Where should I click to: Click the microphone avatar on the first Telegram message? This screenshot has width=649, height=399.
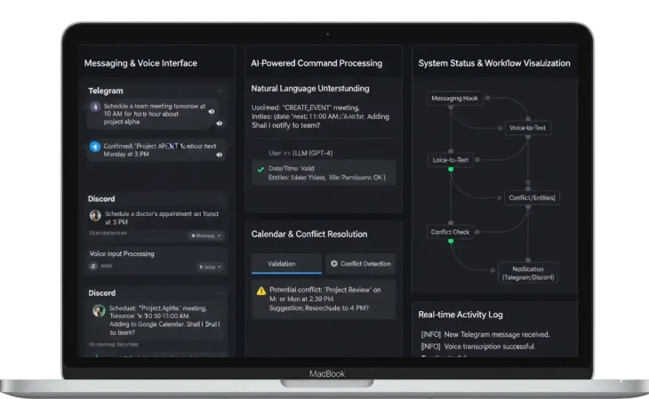click(95, 107)
